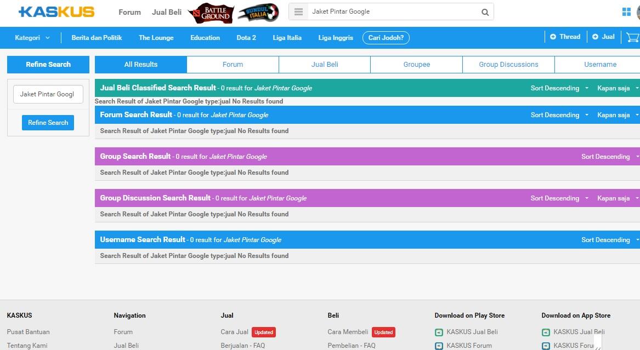Switch to the Username tab
Screen dimensions: 640x350
pyautogui.click(x=598, y=65)
